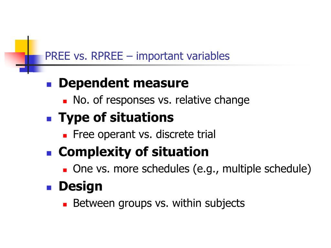331x248 pixels.
Task: Select Between groups vs. within subjects line
Action: click(159, 203)
